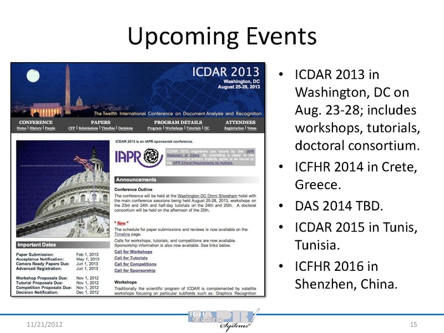This screenshot has height=333, width=444.
Task: Open the Submissions link under Papers
Action: tap(88, 128)
